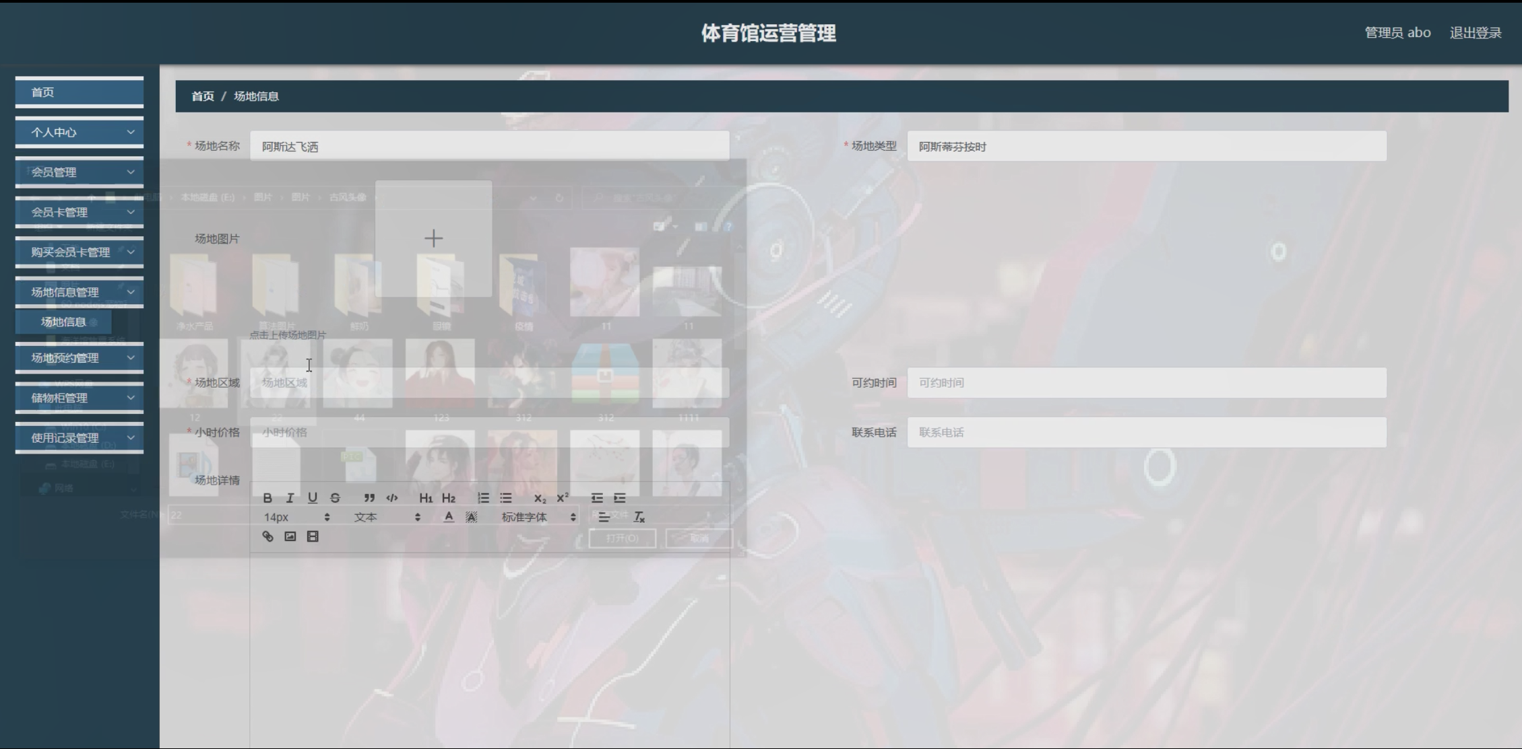
Task: Apply ordered numbered list
Action: pos(483,498)
